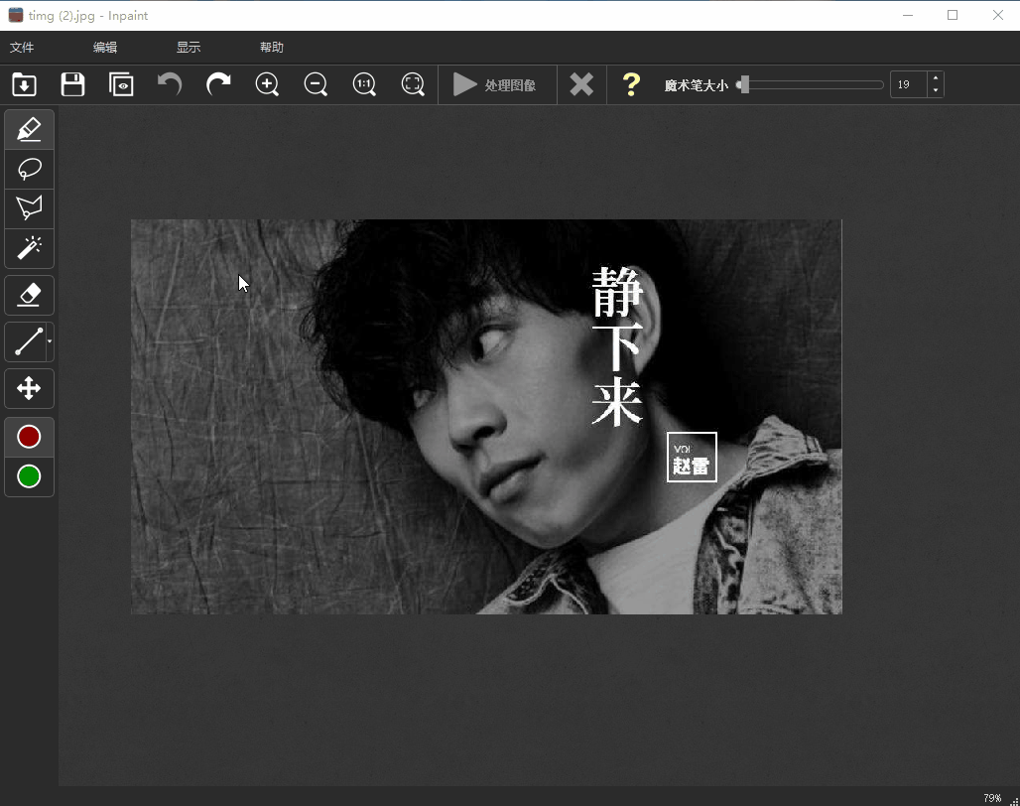Select the Polygonal Lasso tool

[30, 208]
